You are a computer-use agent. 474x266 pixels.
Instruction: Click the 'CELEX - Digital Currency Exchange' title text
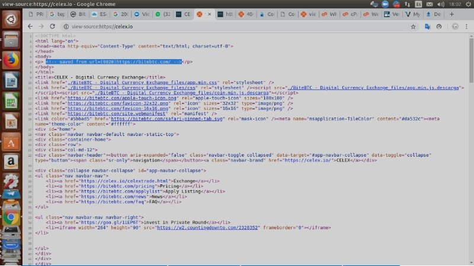(x=99, y=77)
